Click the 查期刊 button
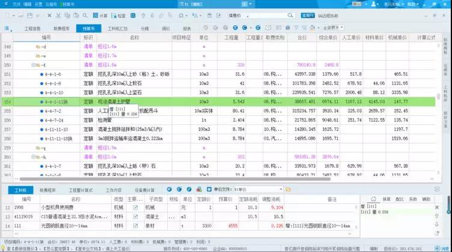 click(308, 16)
